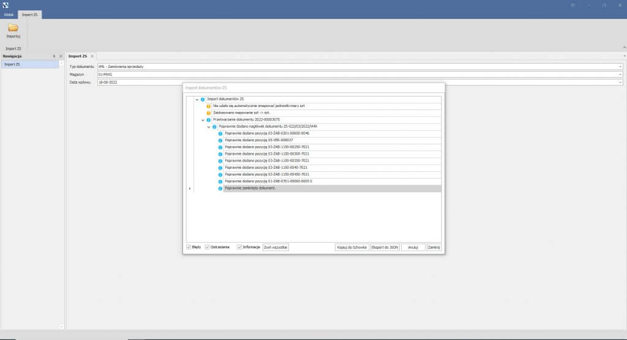Viewport: 627px width, 340px height.
Task: Close the Nawigacja panel with X icon
Action: (x=61, y=56)
